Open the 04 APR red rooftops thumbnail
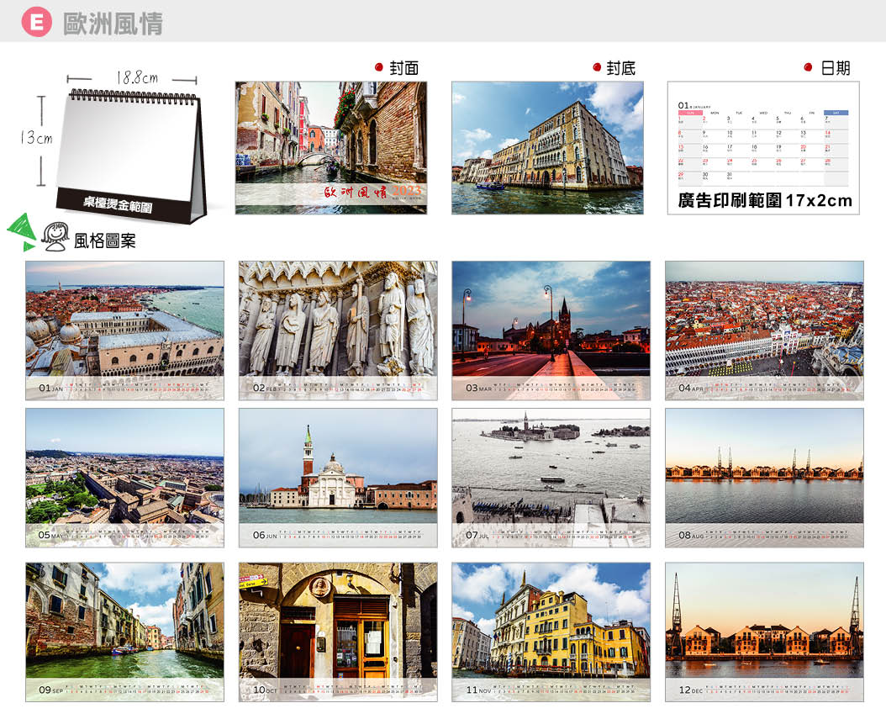 tap(764, 330)
